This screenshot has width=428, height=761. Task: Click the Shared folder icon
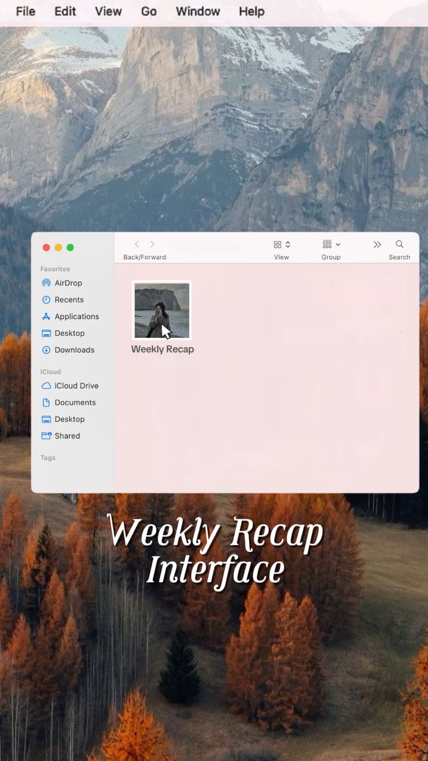[x=46, y=436]
